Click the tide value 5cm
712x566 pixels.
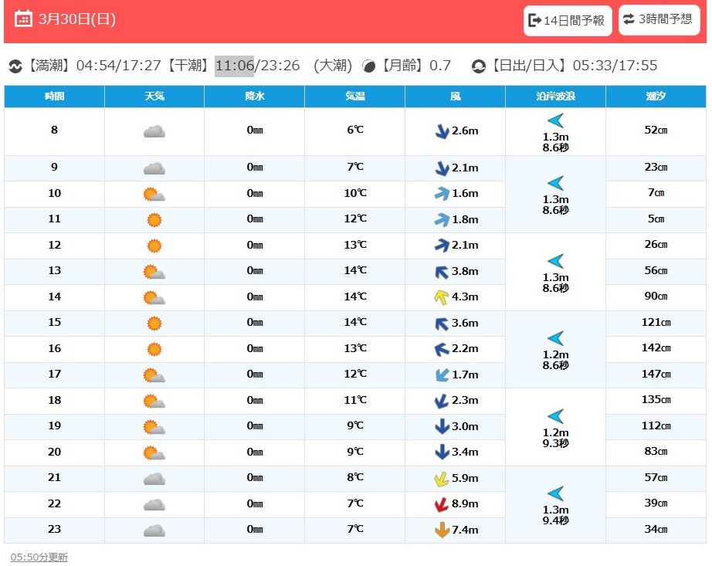[x=656, y=219]
